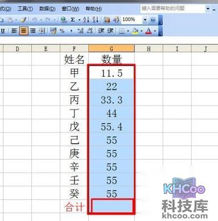Open the partially visible 格式(O) menu
This screenshot has width=218, height=221.
click(5, 9)
